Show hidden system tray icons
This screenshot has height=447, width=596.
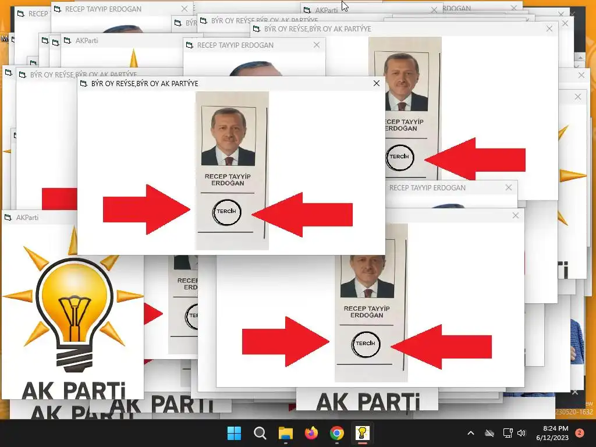470,433
